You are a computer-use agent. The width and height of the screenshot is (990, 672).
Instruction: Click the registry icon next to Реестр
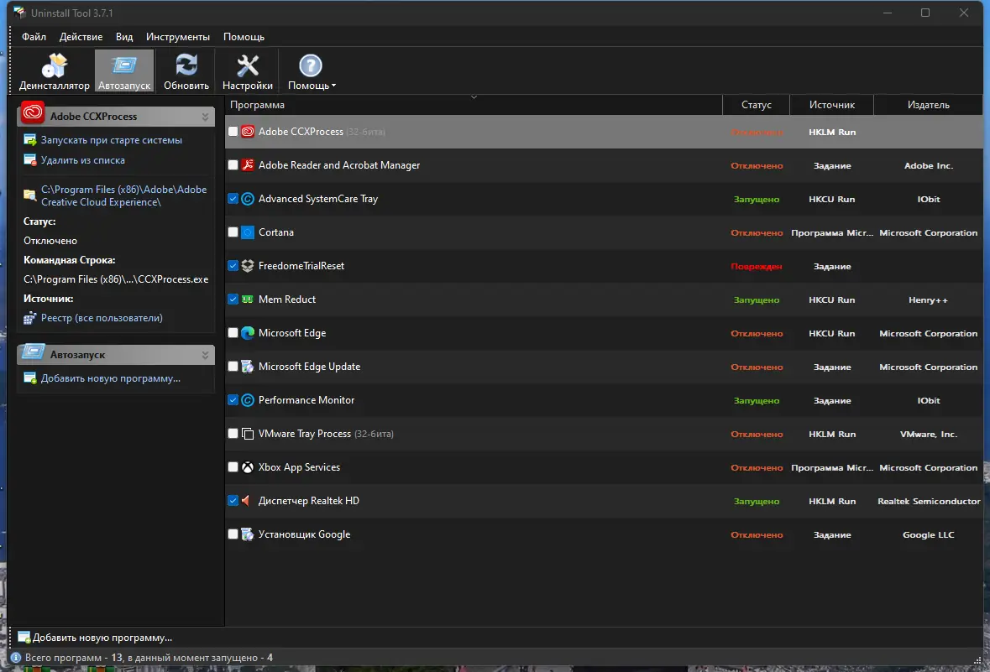[29, 318]
